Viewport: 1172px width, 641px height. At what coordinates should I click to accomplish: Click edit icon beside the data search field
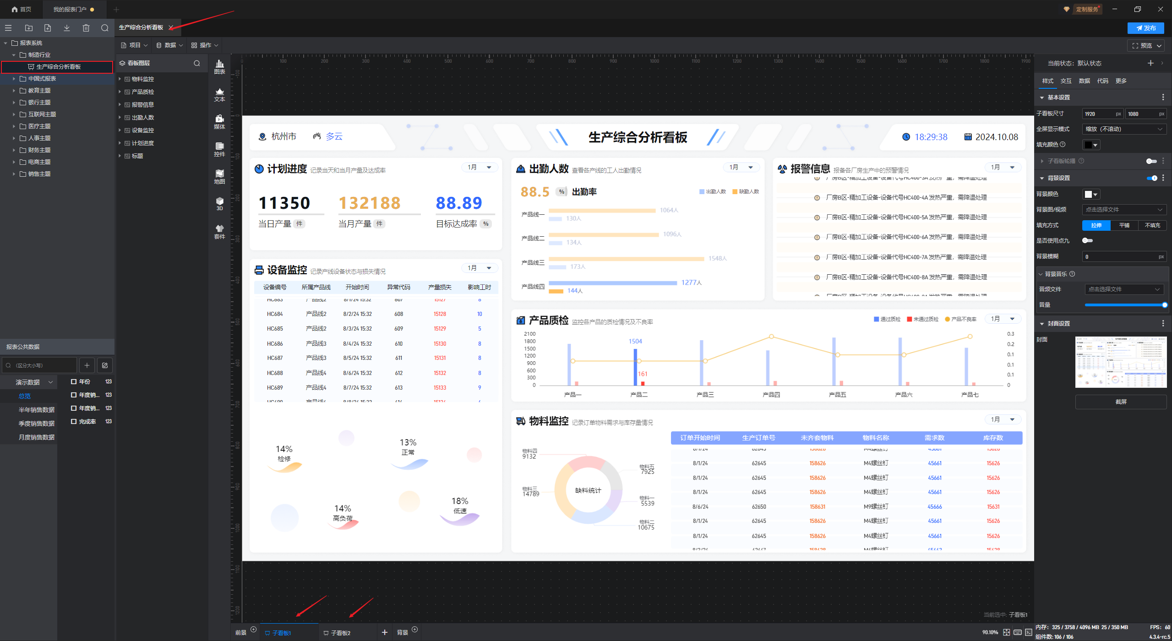(x=105, y=365)
